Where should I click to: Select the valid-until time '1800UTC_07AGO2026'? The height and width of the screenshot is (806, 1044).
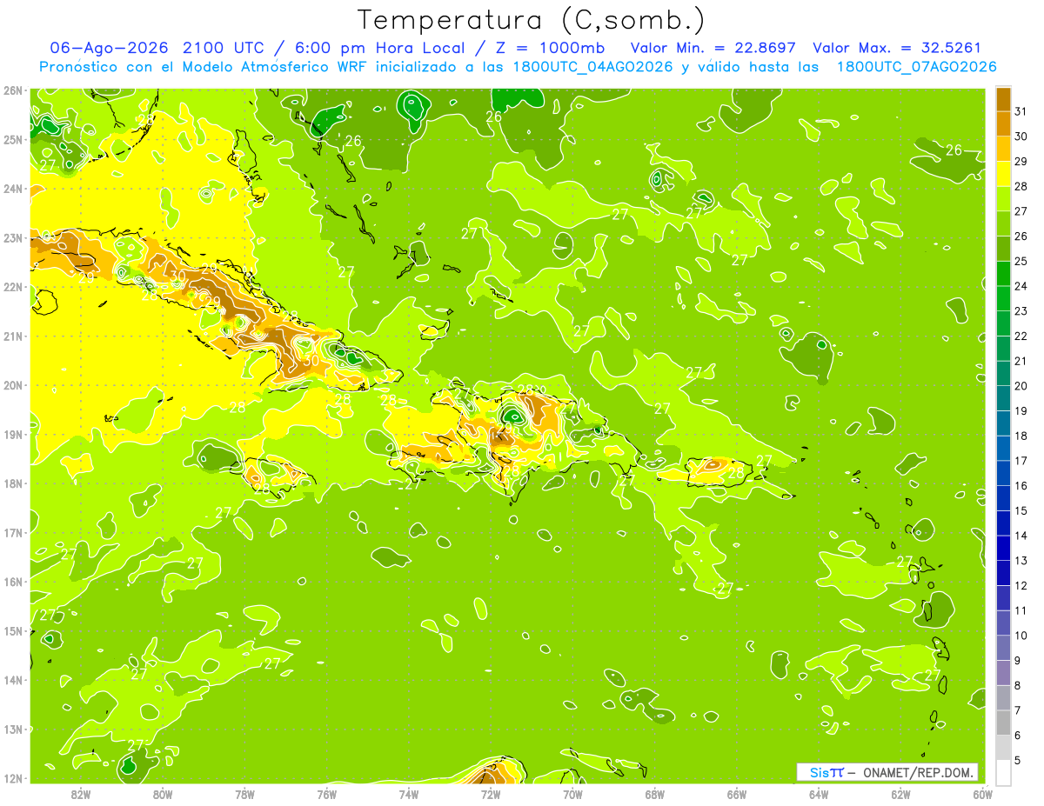(x=916, y=67)
